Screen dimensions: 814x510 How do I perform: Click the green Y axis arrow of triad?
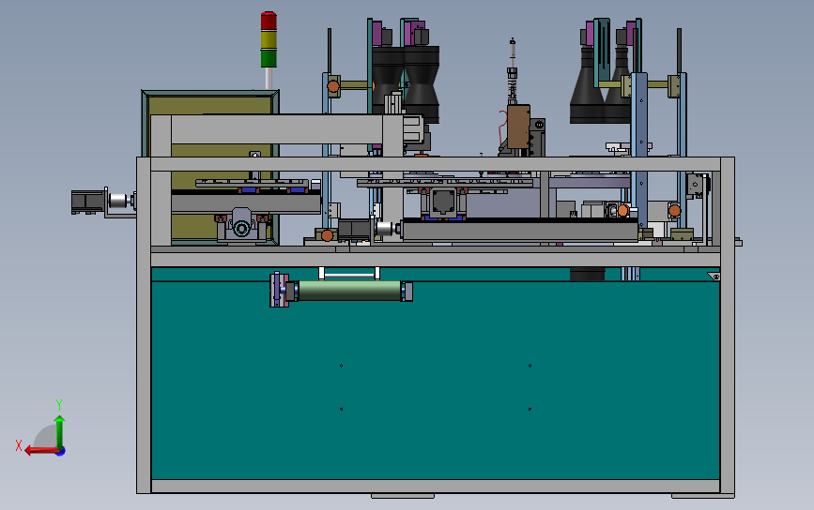click(x=60, y=431)
